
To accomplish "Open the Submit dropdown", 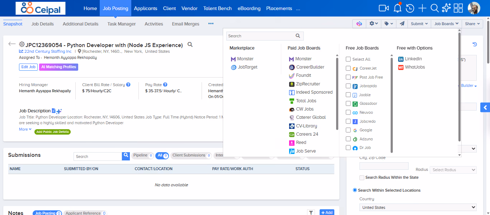I will pyautogui.click(x=419, y=24).
